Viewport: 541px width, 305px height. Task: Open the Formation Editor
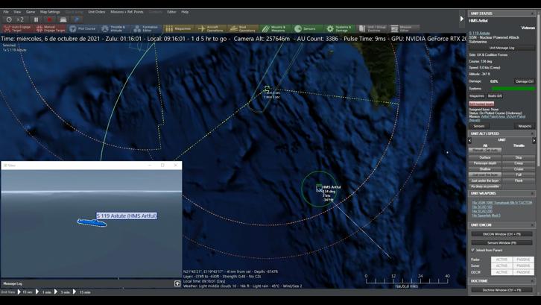[146, 28]
